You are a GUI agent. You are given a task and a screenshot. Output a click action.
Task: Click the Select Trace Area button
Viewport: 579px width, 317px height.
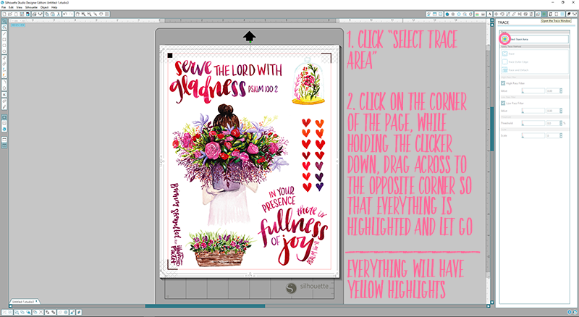click(x=535, y=39)
